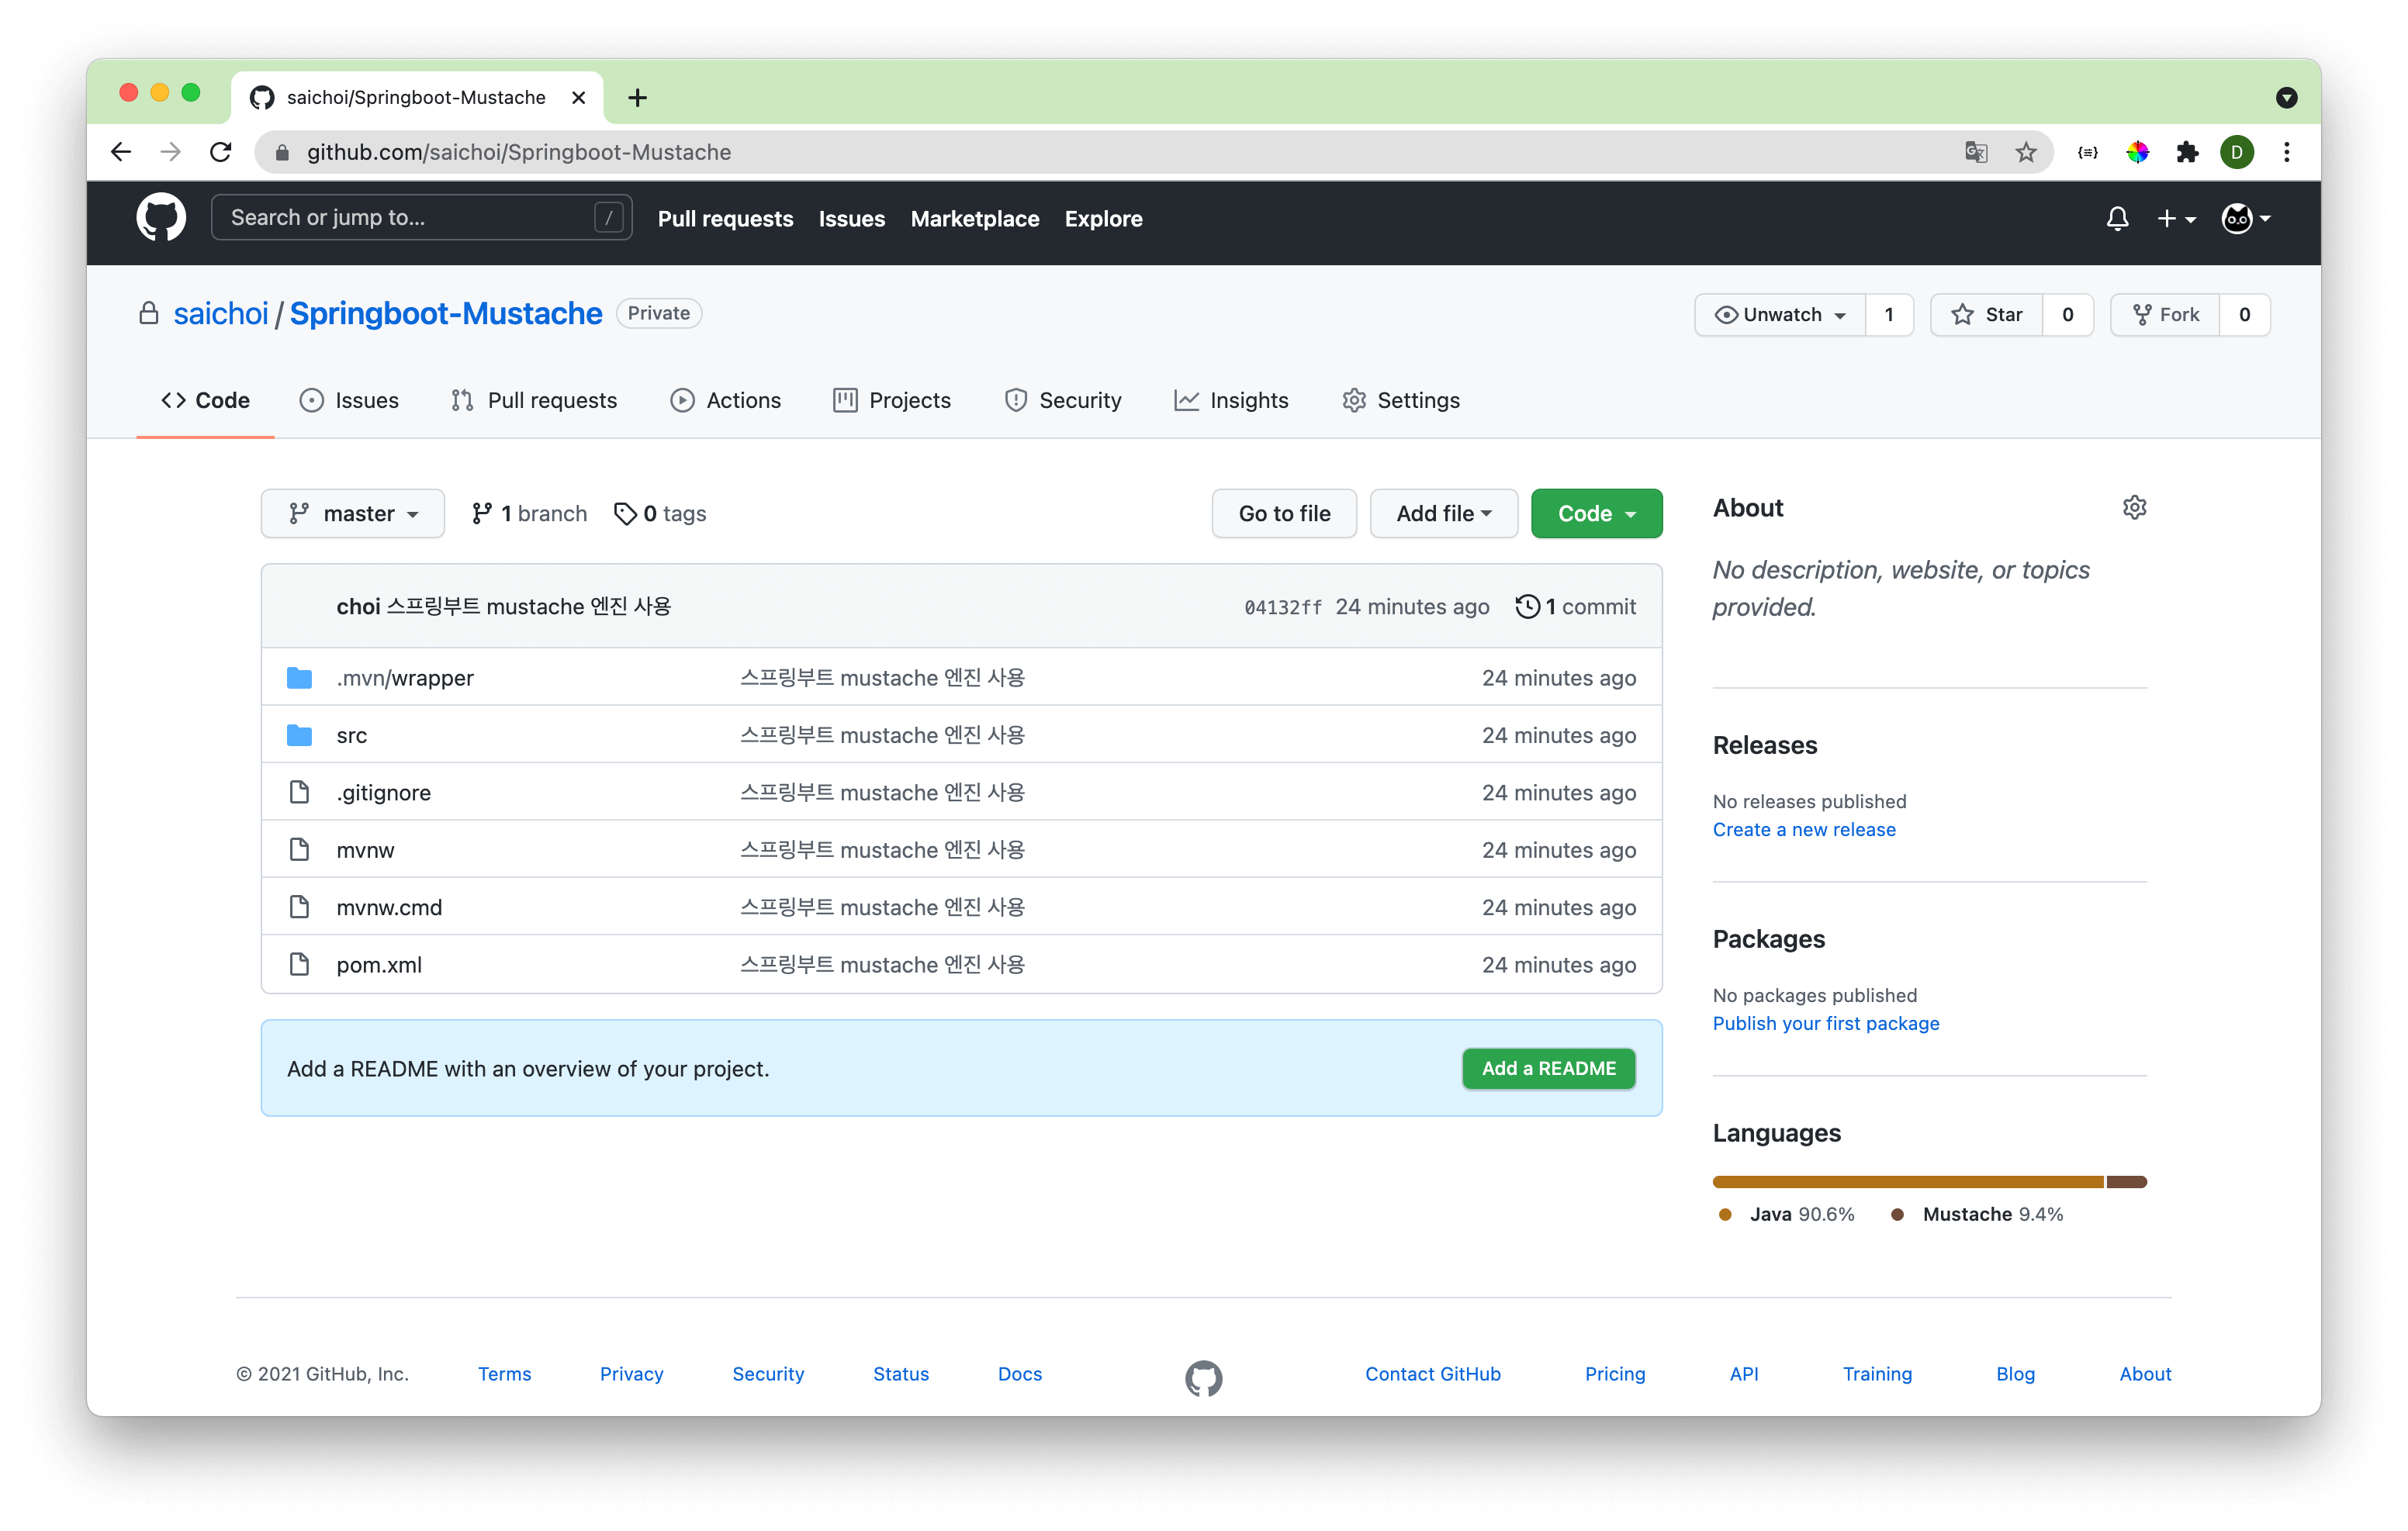Expand the Add file dropdown

pos(1444,513)
